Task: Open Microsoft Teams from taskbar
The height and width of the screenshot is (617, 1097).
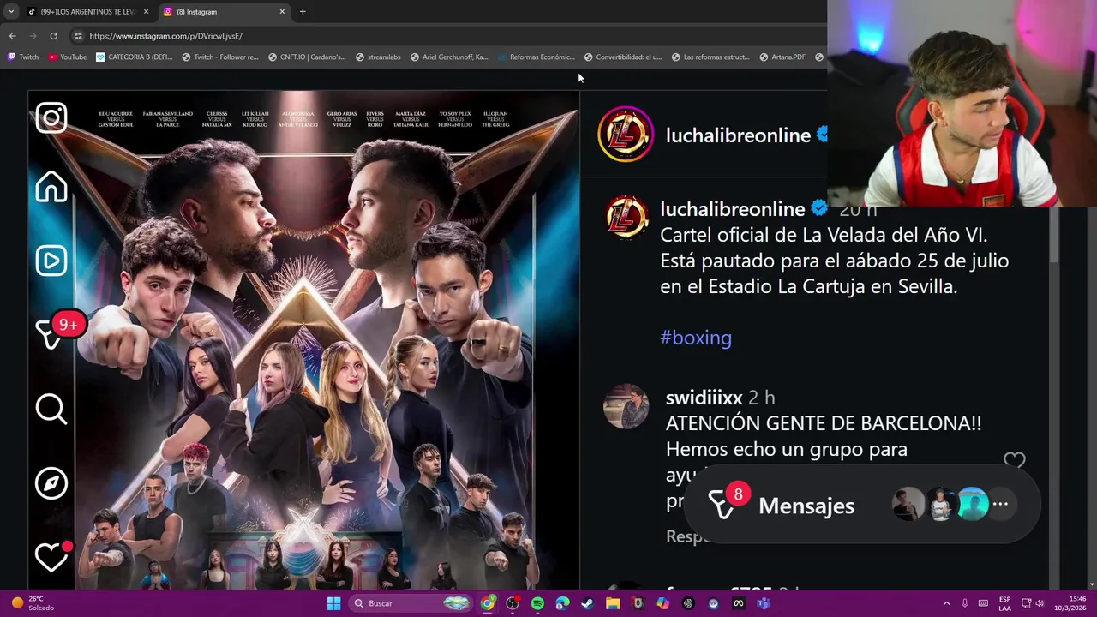Action: pos(764,603)
